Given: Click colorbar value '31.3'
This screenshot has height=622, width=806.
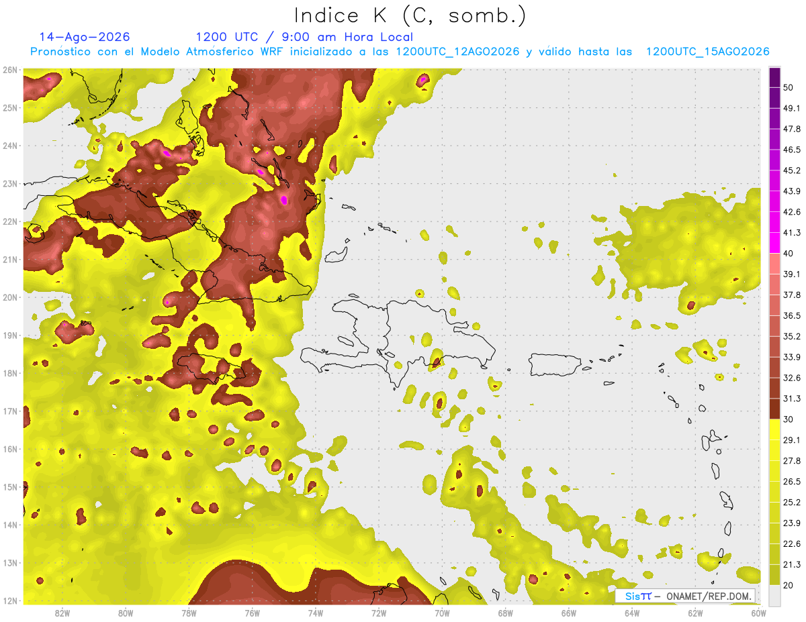Looking at the screenshot, I should click(792, 399).
